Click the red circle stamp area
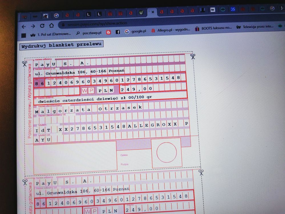This screenshot has height=214, width=285. 167,153
